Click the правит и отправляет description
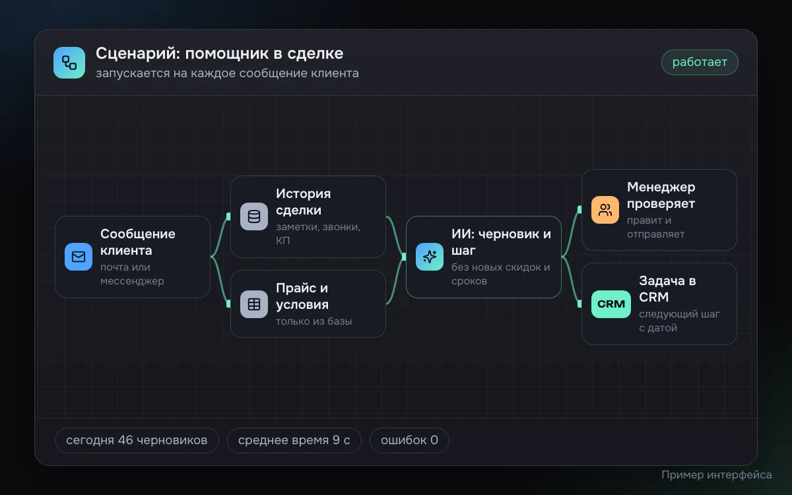The width and height of the screenshot is (792, 495). click(x=656, y=227)
